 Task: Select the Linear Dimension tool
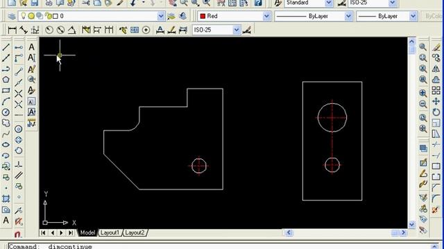[x=12, y=30]
